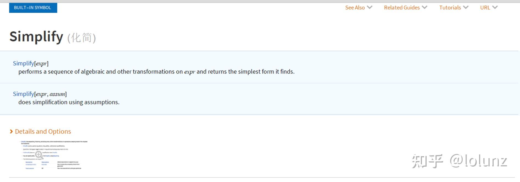Viewport: 520px width, 182px height.
Task: Click the See Also chevron icon
Action: tap(370, 7)
